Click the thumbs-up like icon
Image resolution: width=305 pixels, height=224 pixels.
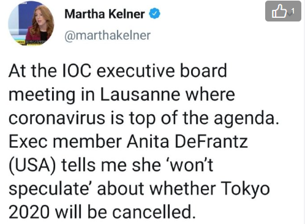pyautogui.click(x=279, y=11)
